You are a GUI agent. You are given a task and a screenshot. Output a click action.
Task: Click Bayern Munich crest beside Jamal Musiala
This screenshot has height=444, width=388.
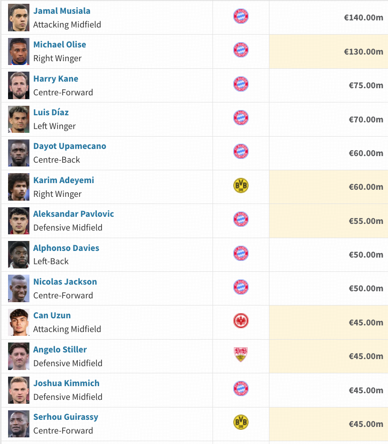[x=241, y=17]
